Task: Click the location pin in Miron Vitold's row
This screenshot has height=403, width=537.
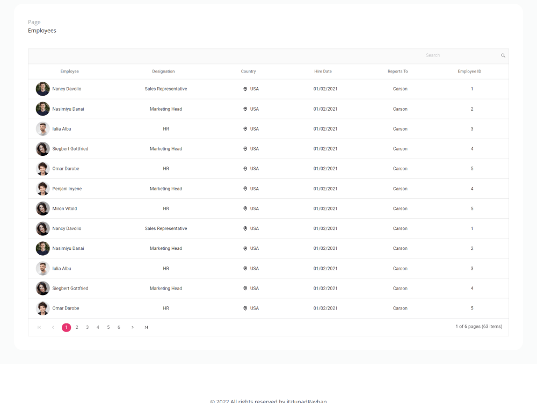Action: [x=245, y=208]
